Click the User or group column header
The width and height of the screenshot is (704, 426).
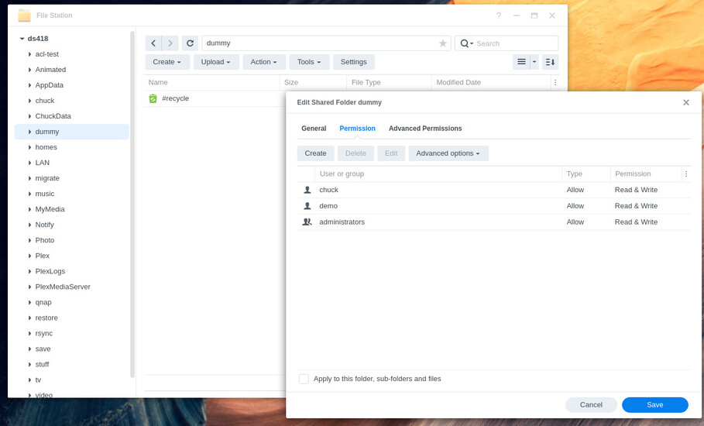tap(438, 173)
